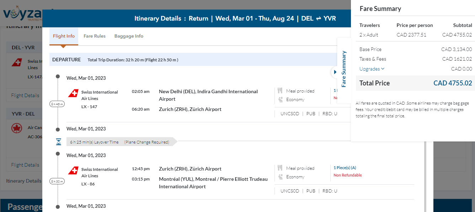Expand the Upgrades dropdown in Fare Summary
The width and height of the screenshot is (475, 212).
tap(372, 69)
